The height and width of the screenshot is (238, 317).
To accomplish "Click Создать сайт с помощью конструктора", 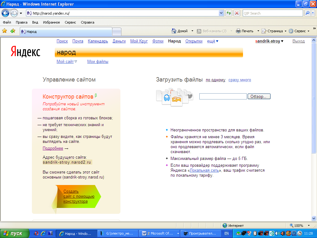I will coord(79,196).
